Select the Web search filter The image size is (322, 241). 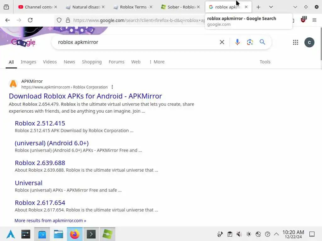point(136,62)
